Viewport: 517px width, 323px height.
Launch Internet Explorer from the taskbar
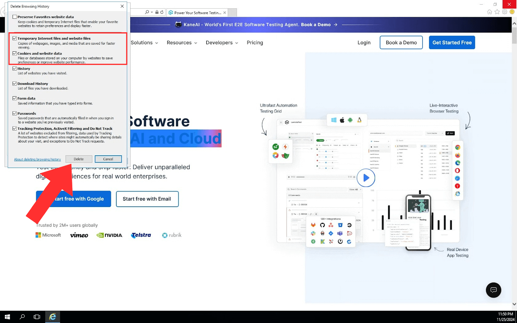tap(52, 317)
